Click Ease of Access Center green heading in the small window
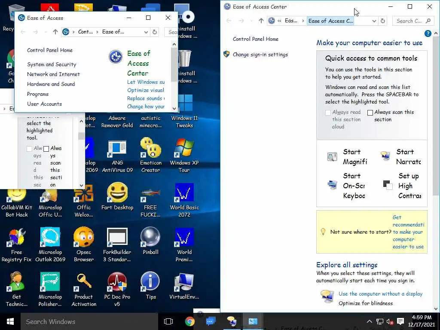Viewport: 440px width, 330px height. point(139,63)
